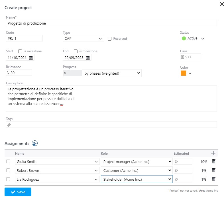The image size is (224, 197).
Task: Click the Tags input field
Action: 111,125
